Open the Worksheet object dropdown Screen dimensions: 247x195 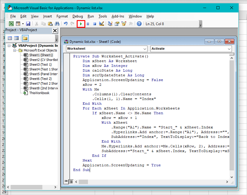pos(145,49)
